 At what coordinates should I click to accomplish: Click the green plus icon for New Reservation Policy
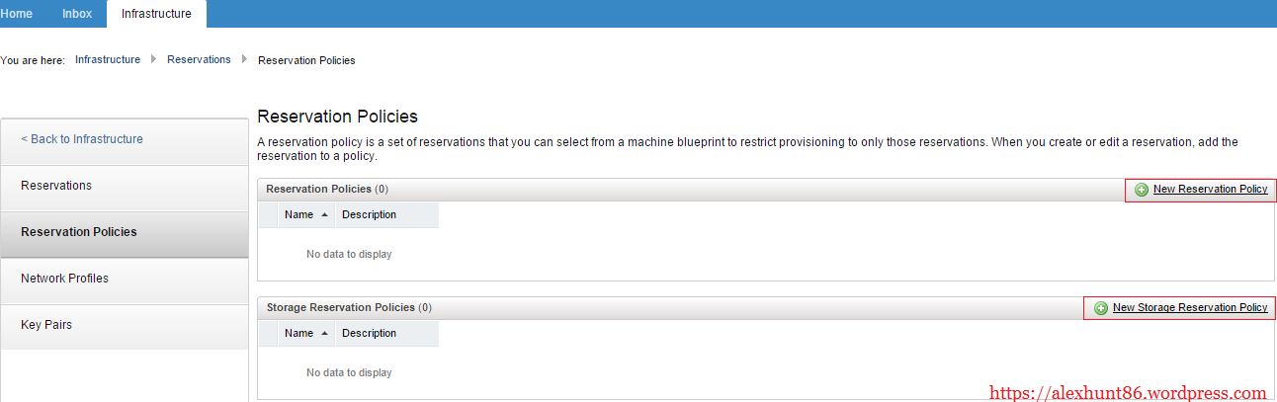click(1142, 190)
